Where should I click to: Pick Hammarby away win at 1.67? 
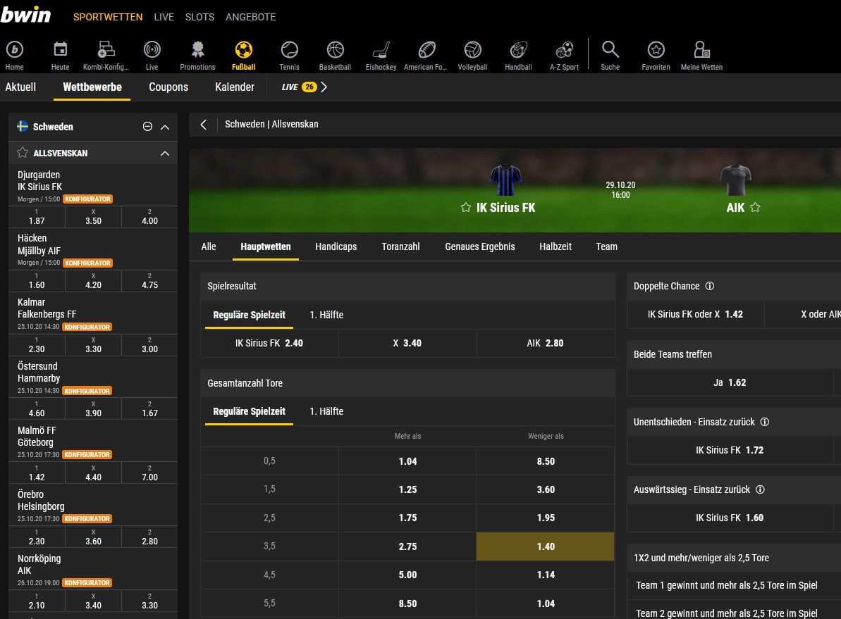(149, 409)
